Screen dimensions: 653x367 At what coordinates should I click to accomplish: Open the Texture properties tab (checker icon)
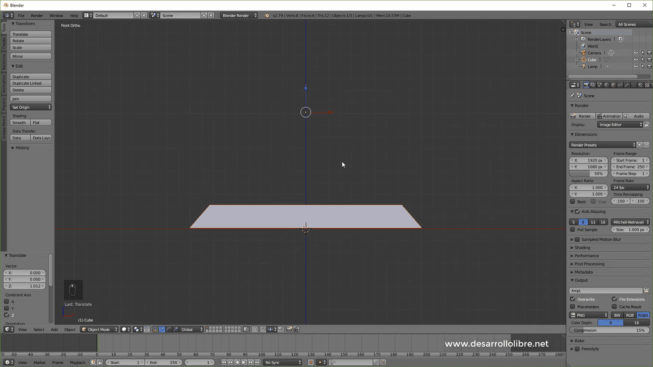pyautogui.click(x=647, y=85)
